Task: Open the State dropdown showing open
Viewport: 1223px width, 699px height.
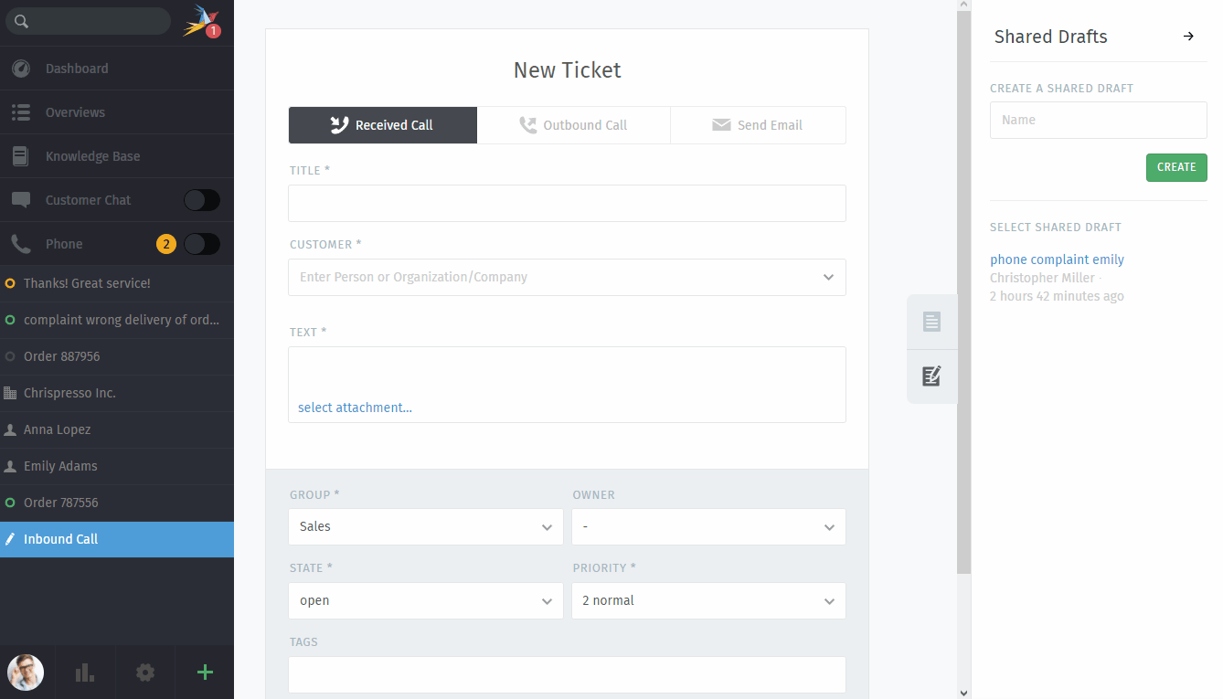Action: click(426, 601)
